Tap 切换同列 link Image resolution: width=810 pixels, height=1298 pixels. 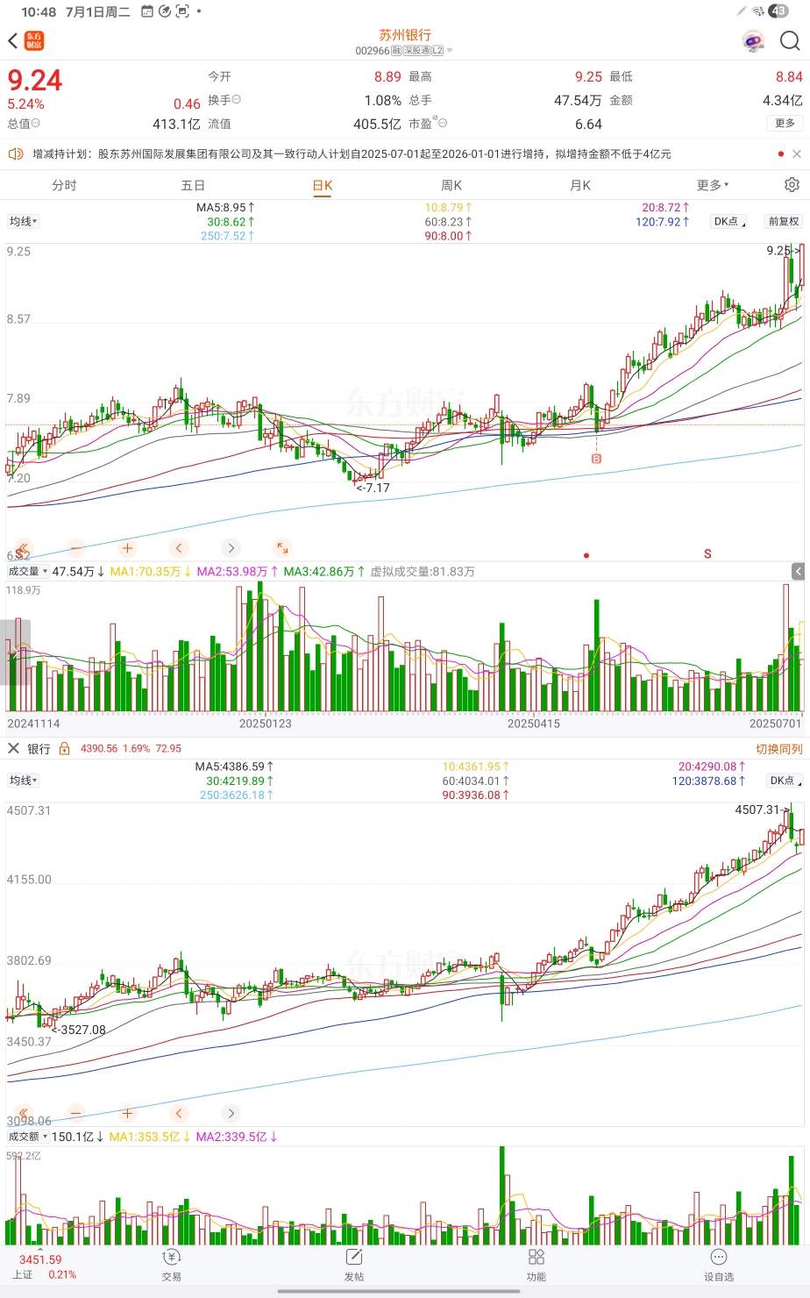(779, 749)
